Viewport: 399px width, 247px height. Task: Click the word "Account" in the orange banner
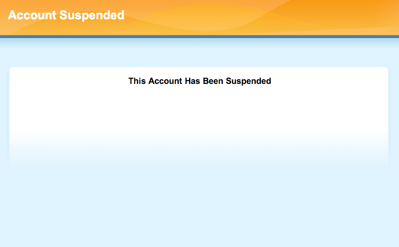(x=32, y=15)
